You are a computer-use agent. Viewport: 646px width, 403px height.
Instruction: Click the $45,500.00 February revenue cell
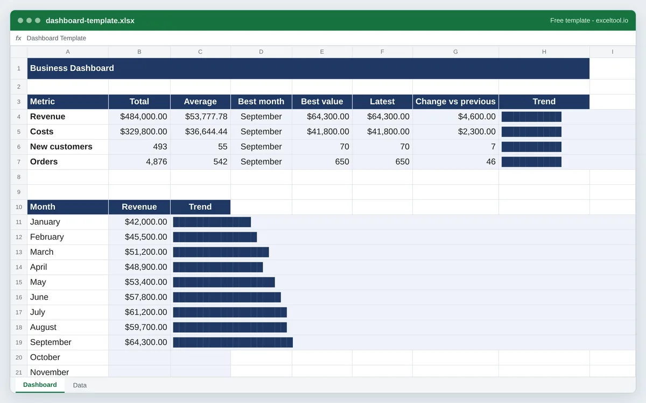click(139, 237)
